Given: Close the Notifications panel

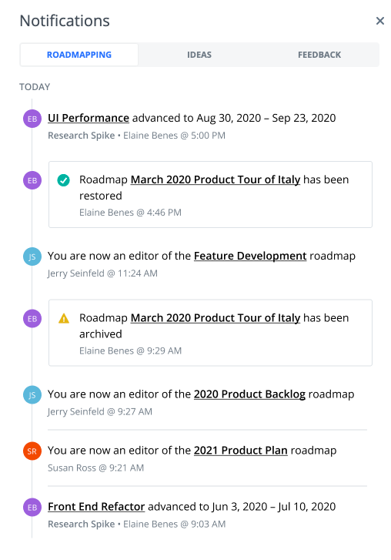Looking at the screenshot, I should 380,21.
